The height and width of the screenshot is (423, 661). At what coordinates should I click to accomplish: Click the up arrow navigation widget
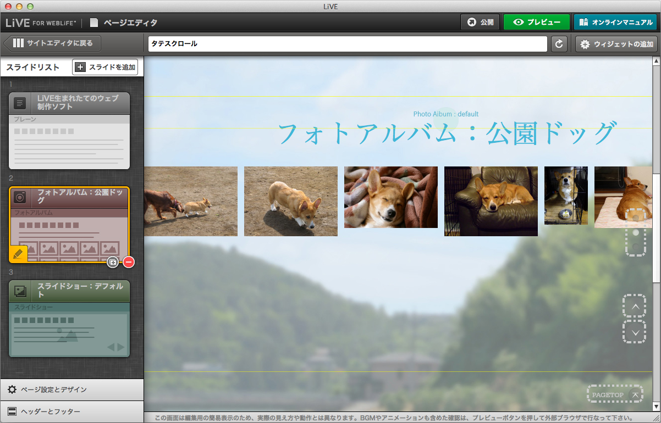pos(635,306)
